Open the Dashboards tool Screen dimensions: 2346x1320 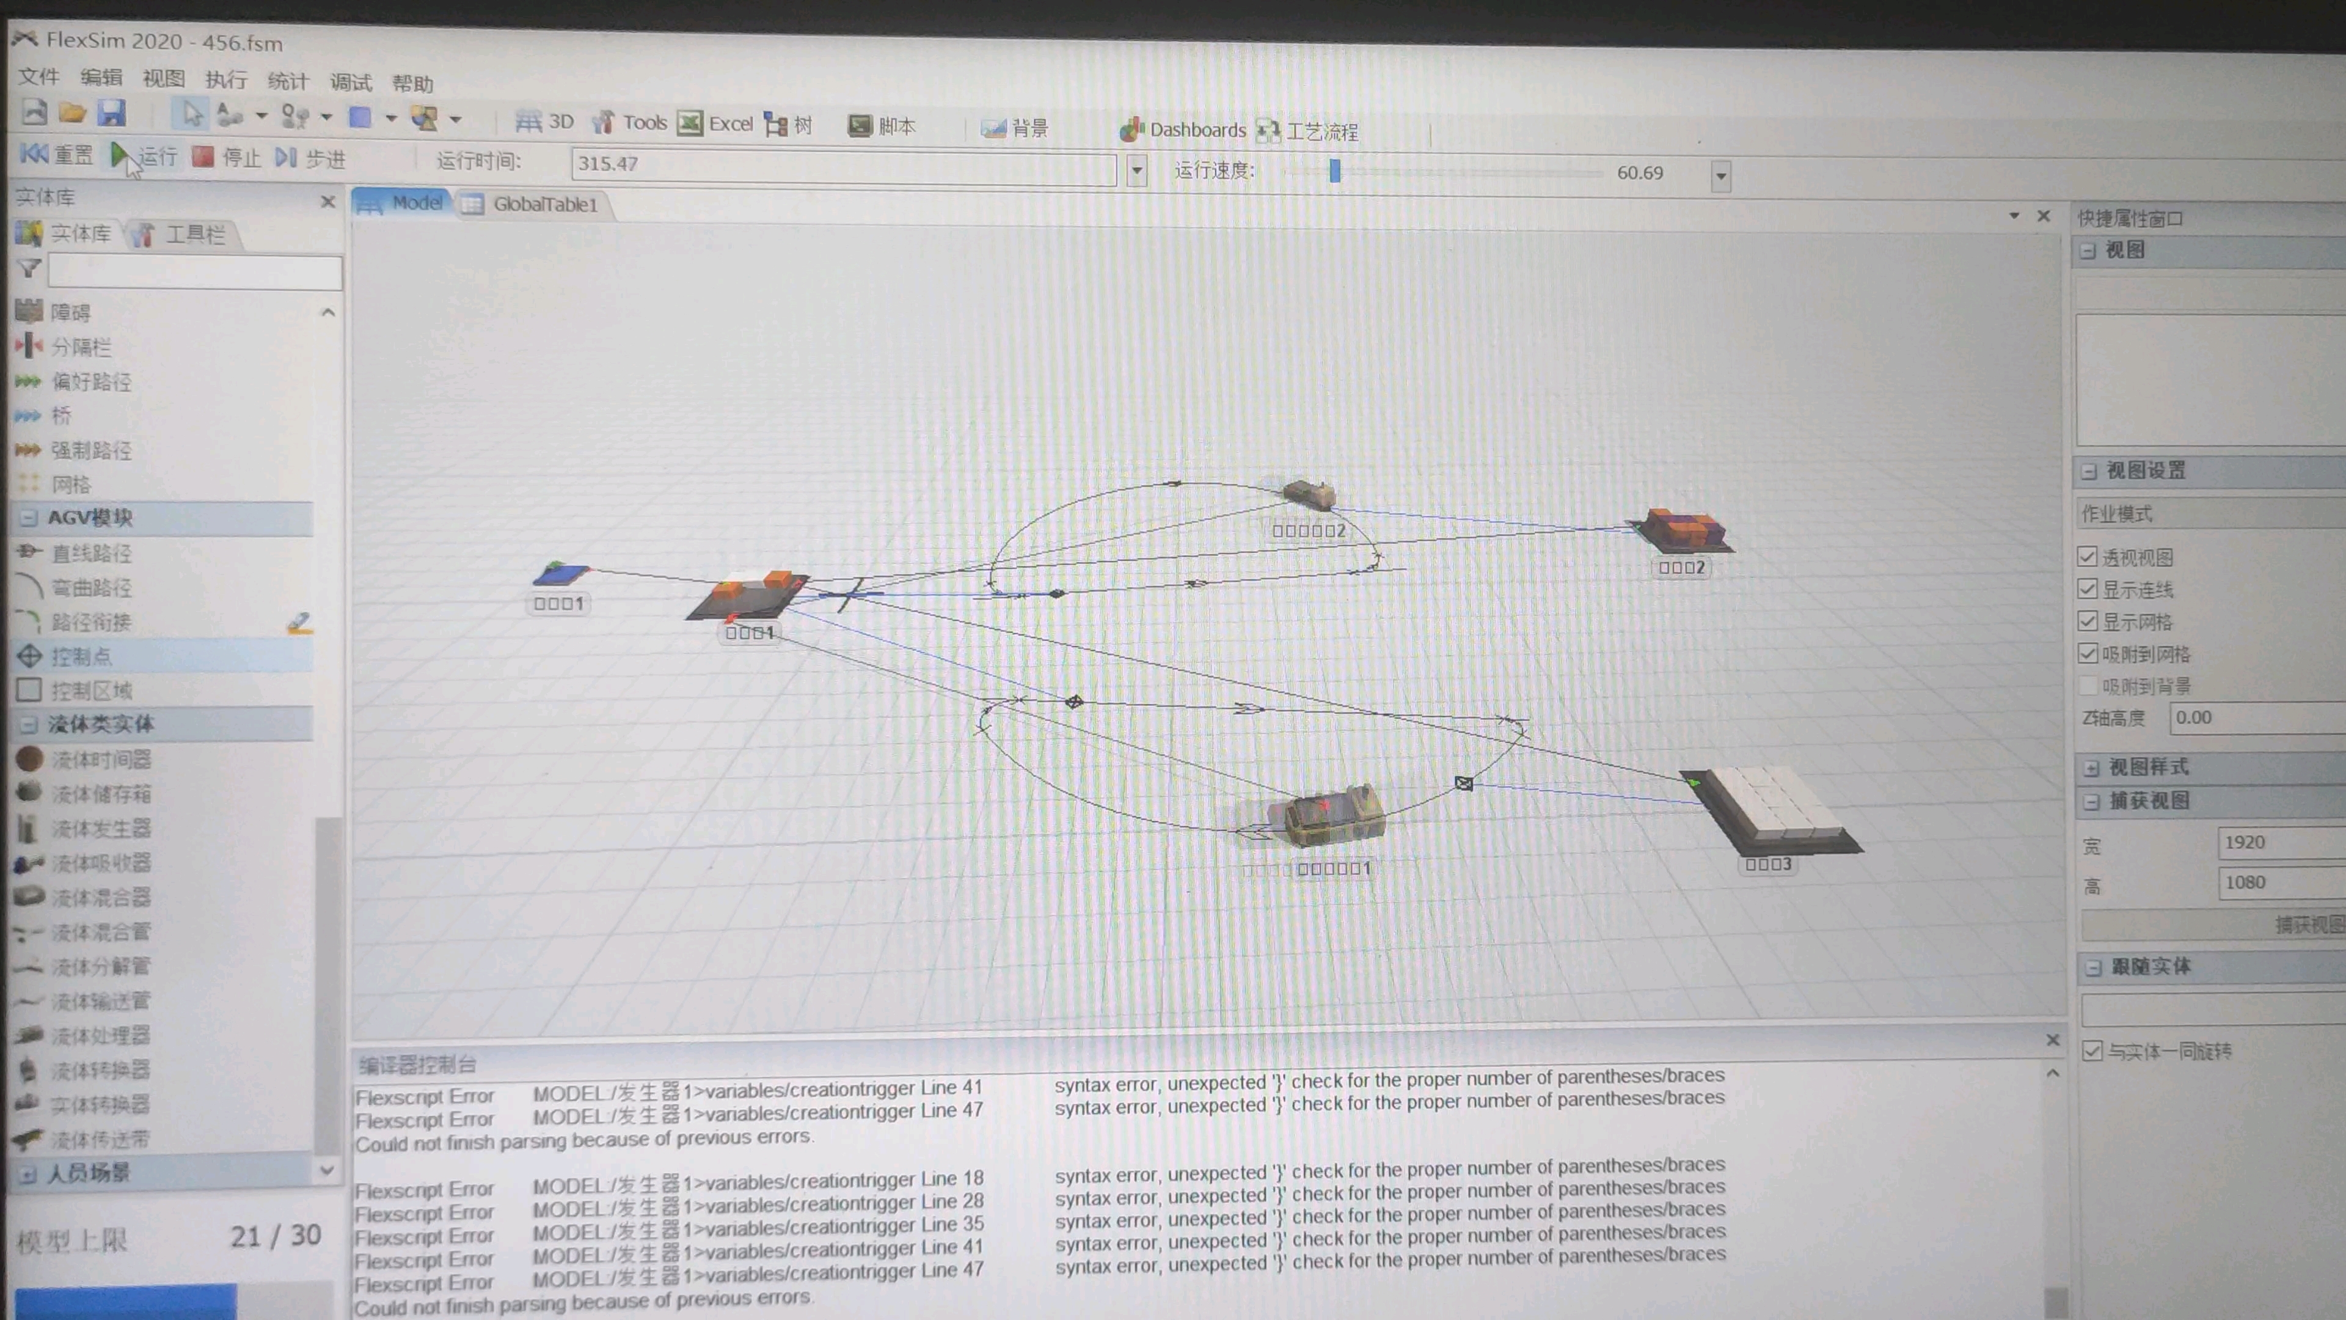[1183, 130]
